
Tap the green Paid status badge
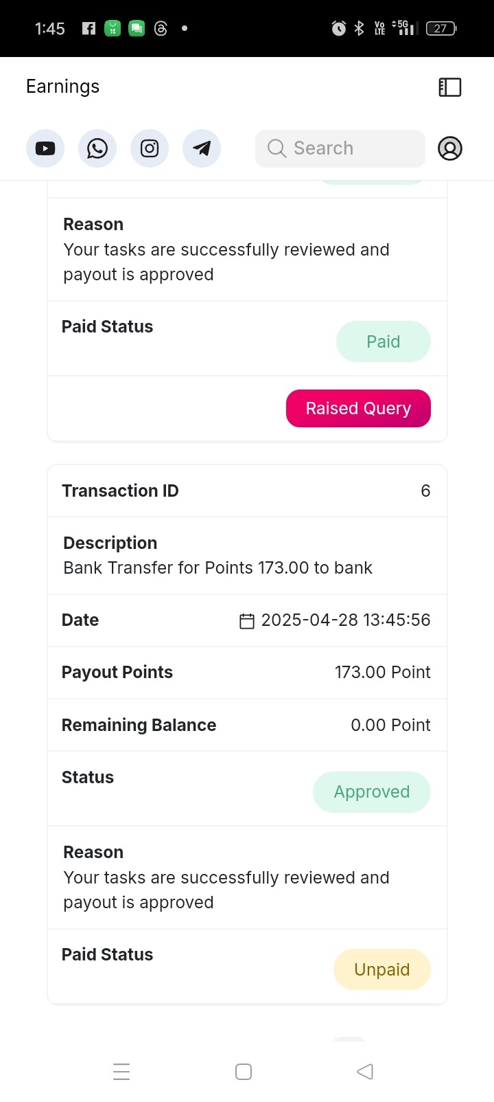(x=384, y=341)
